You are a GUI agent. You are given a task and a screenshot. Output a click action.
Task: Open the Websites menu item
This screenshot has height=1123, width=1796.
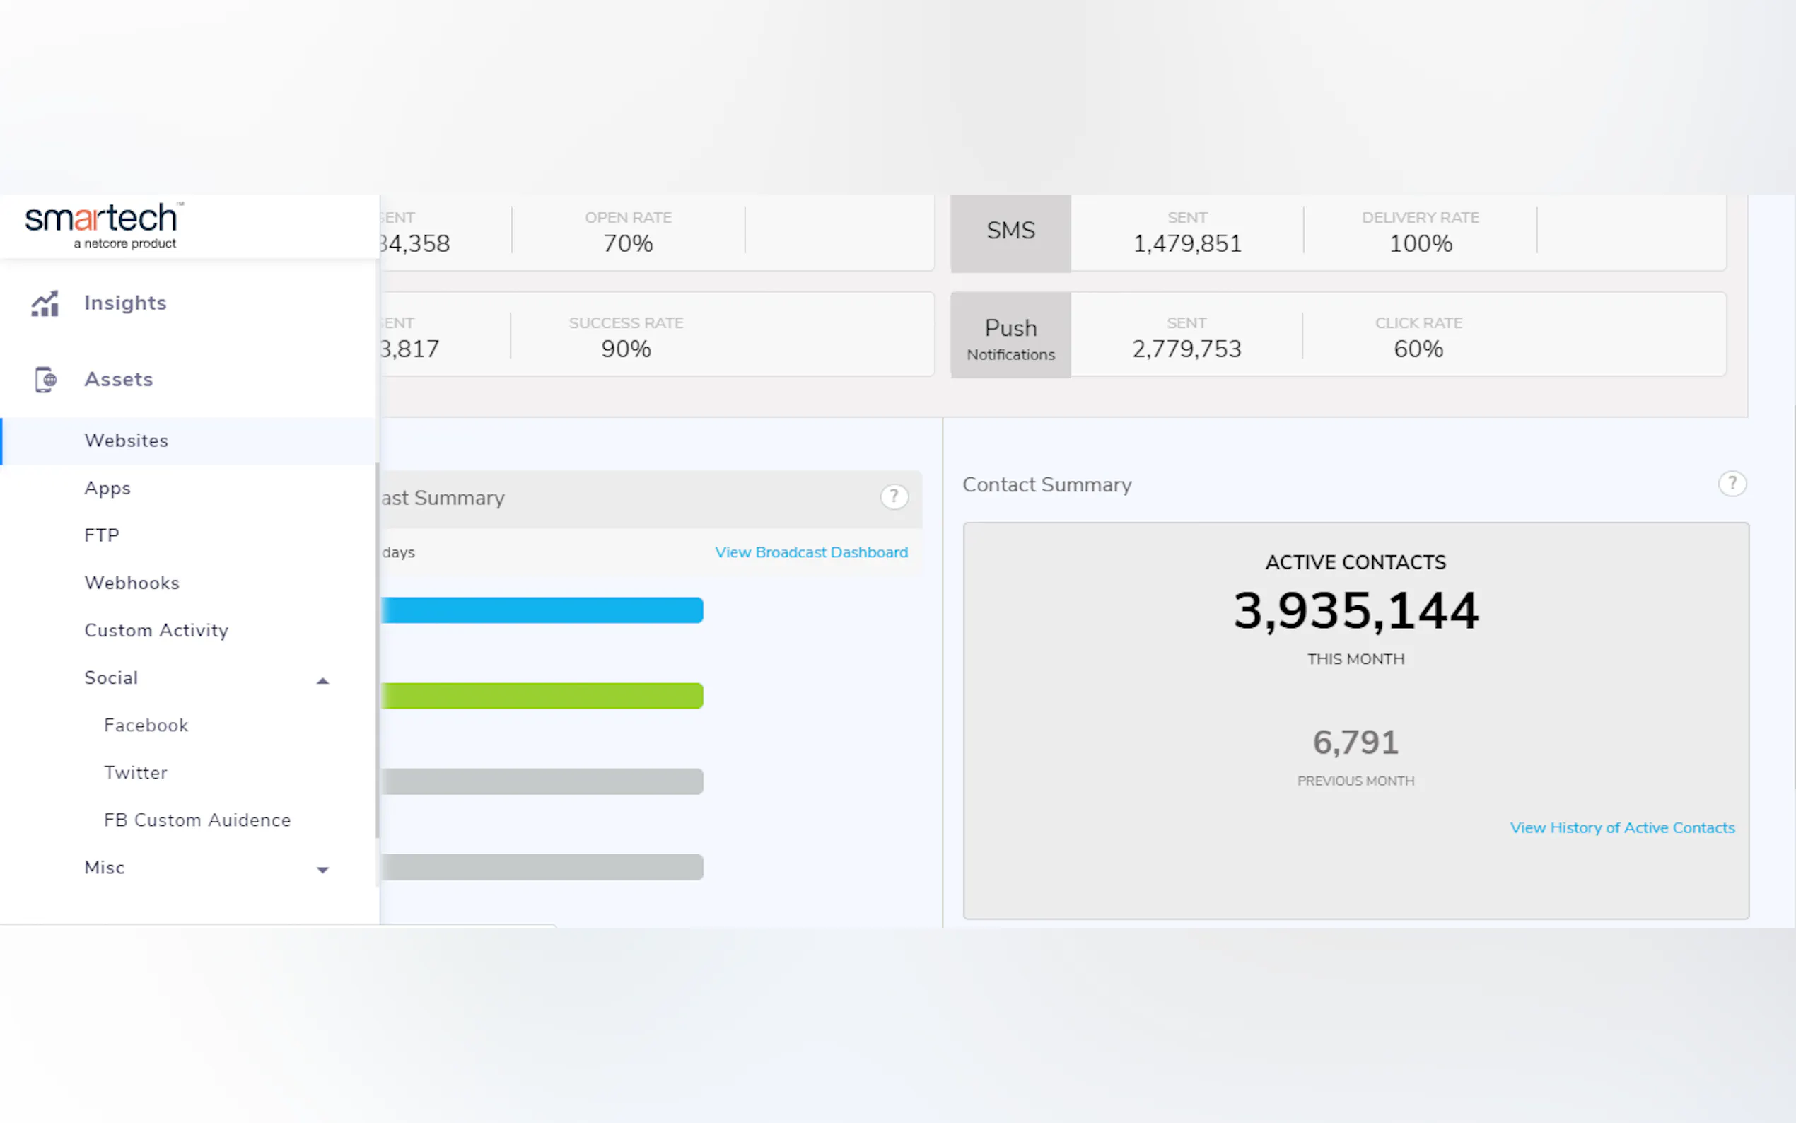[127, 441]
